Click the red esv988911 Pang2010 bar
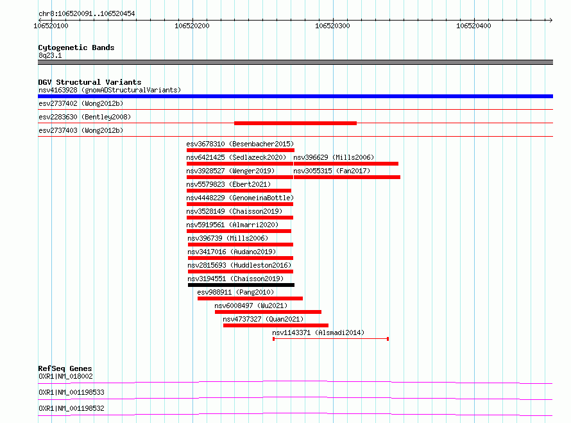 [250, 298]
